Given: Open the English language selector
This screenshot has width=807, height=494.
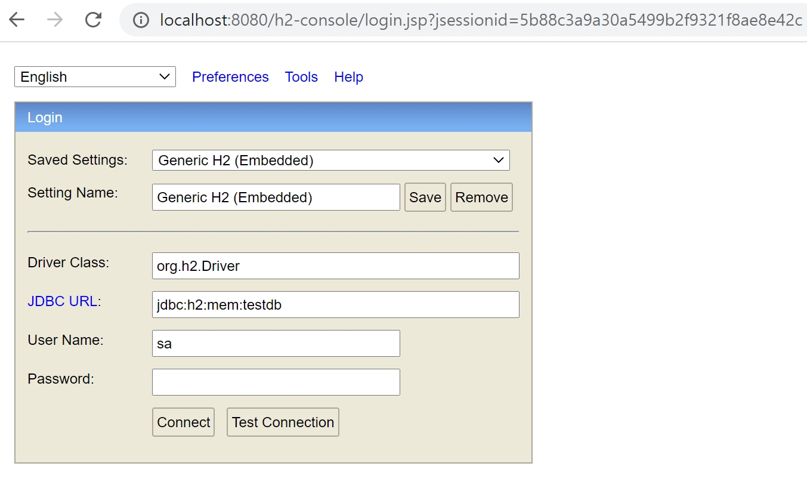Looking at the screenshot, I should [94, 76].
